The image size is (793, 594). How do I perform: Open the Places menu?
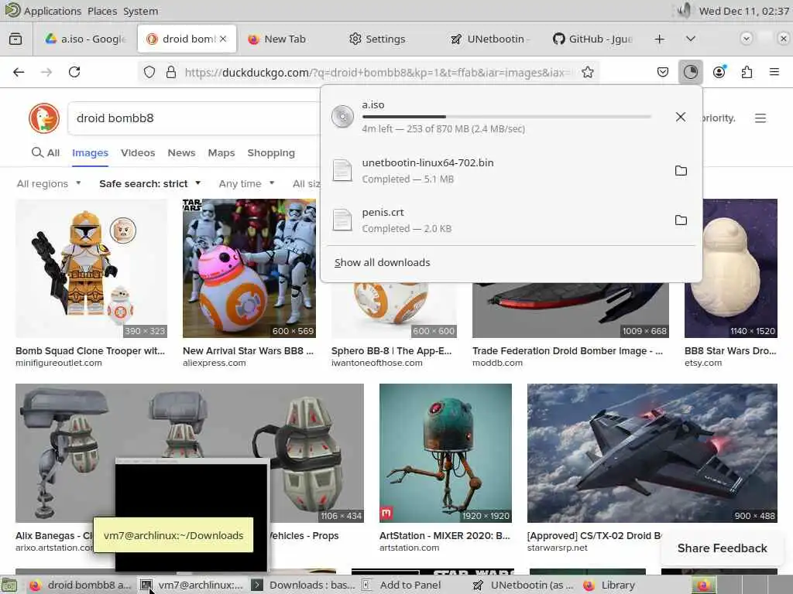(102, 11)
